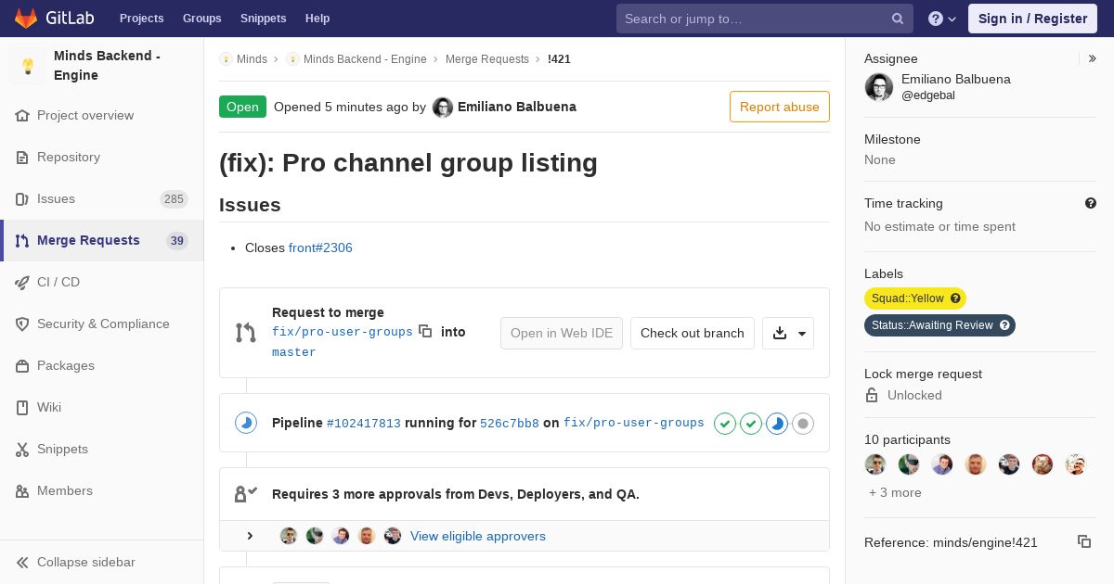
Task: Open the download options dropdown
Action: pyautogui.click(x=788, y=333)
